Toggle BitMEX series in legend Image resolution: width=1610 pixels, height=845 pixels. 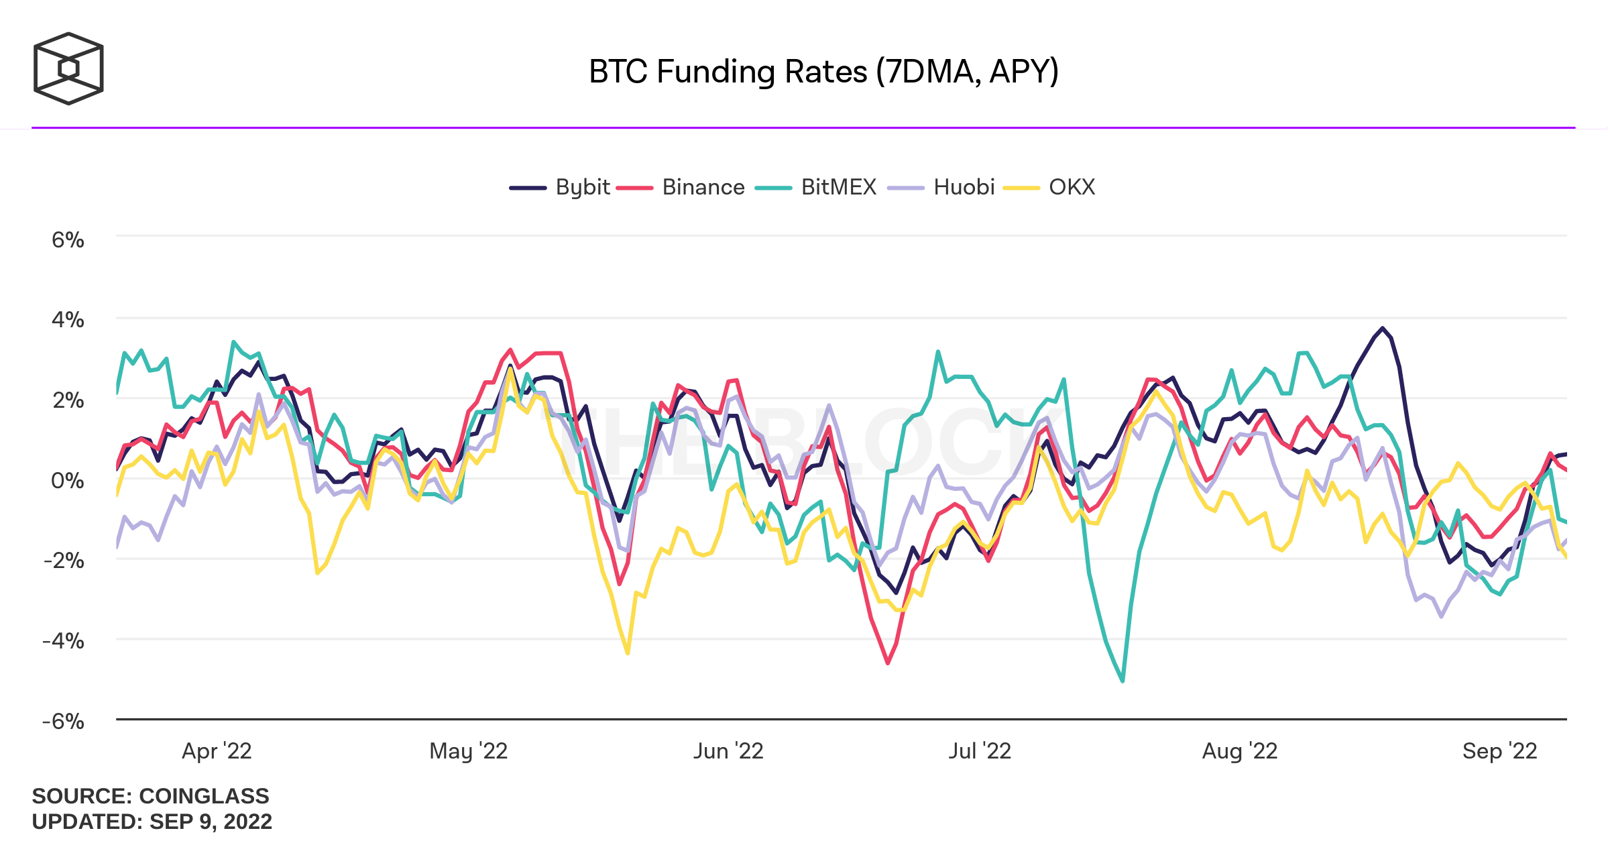pos(838,187)
